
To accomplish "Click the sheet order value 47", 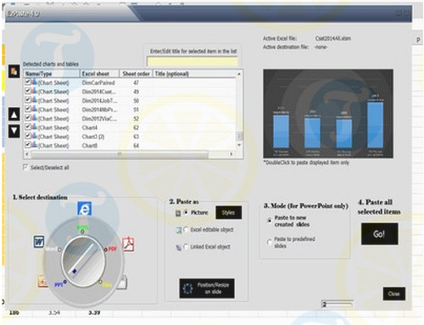I will 136,82.
